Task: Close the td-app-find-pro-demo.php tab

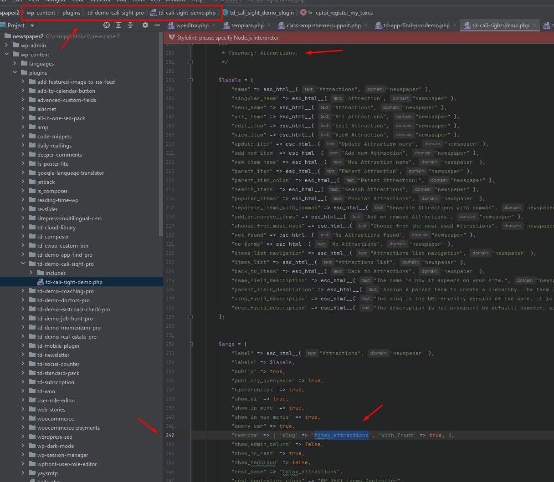Action: pyautogui.click(x=455, y=25)
